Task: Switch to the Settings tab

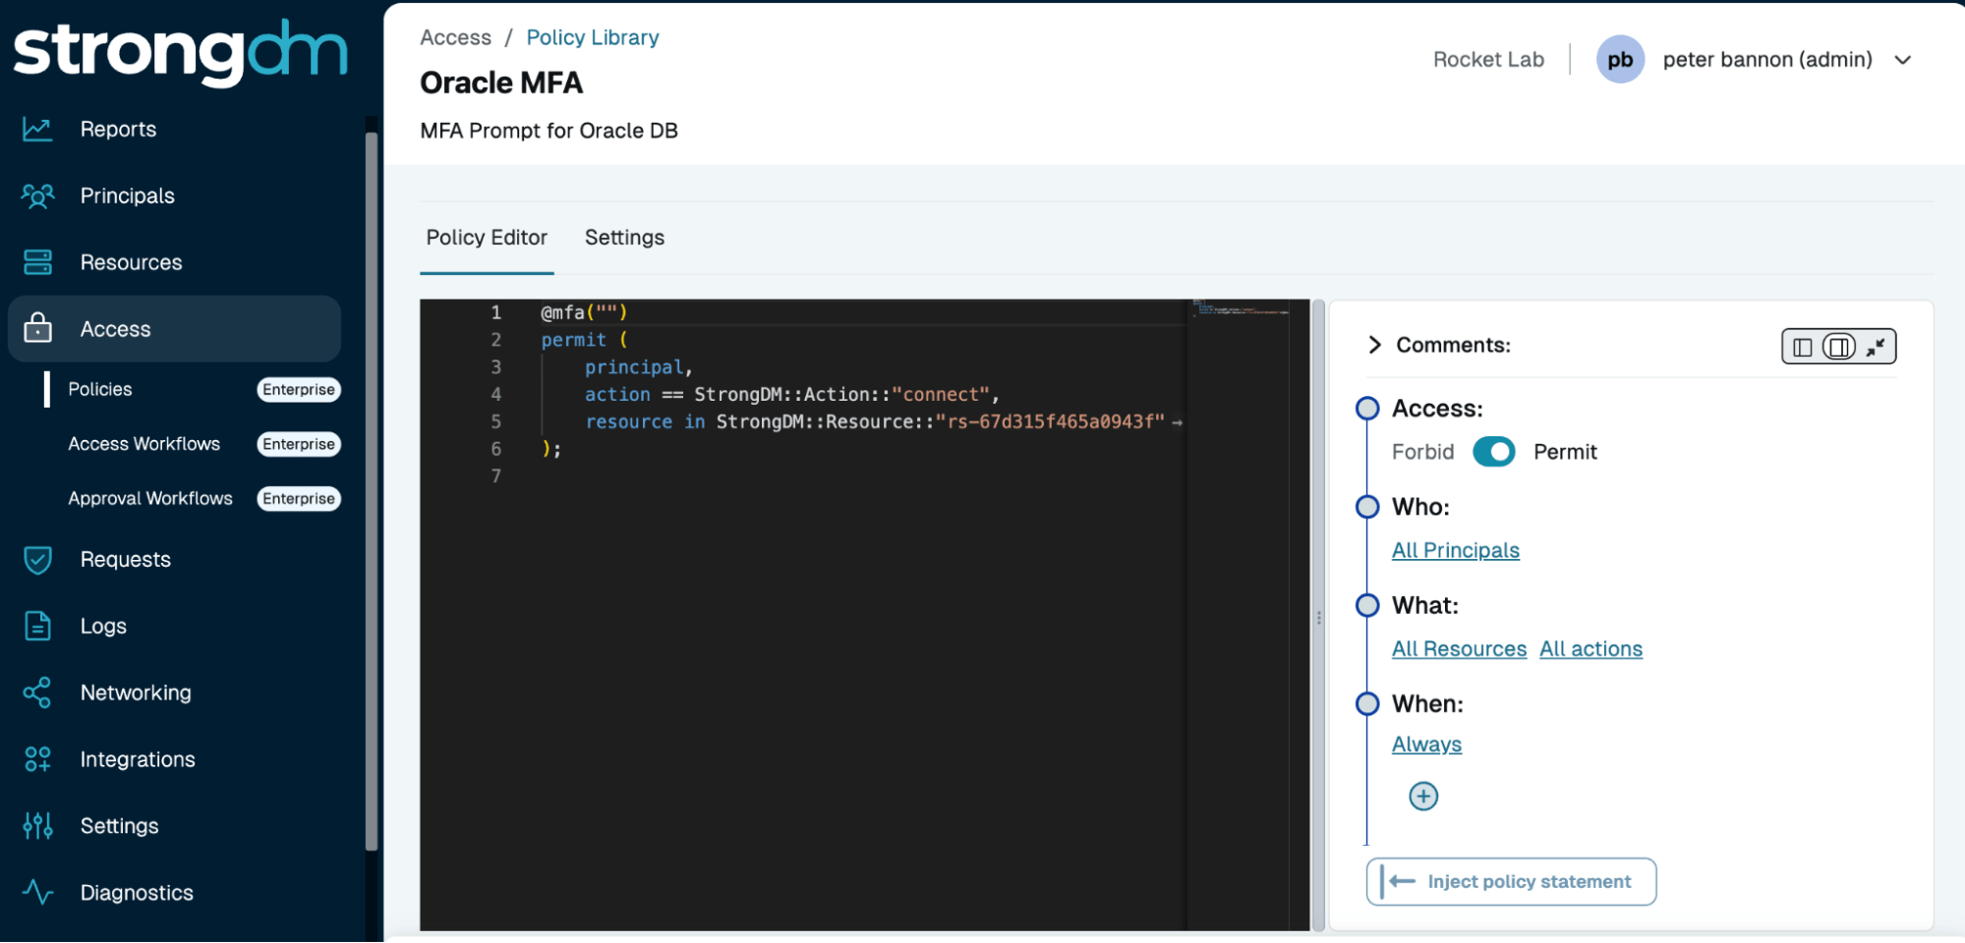Action: click(x=623, y=237)
